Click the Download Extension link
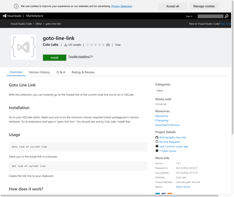The height and width of the screenshot is (197, 234). (x=168, y=125)
